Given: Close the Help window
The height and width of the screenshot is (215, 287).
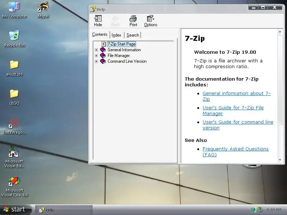Looking at the screenshot, I should tap(274, 7).
